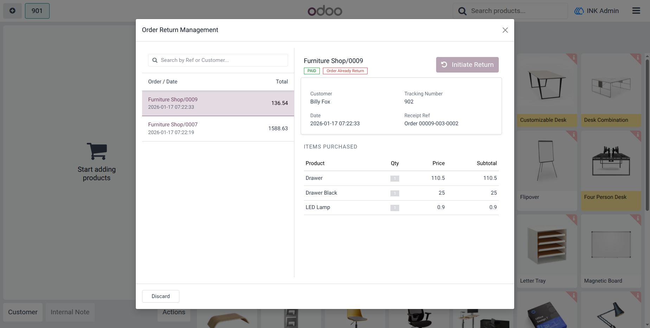This screenshot has width=650, height=328.
Task: Click the Odoo logo
Action: [325, 11]
